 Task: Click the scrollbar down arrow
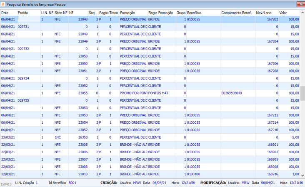[302, 175]
